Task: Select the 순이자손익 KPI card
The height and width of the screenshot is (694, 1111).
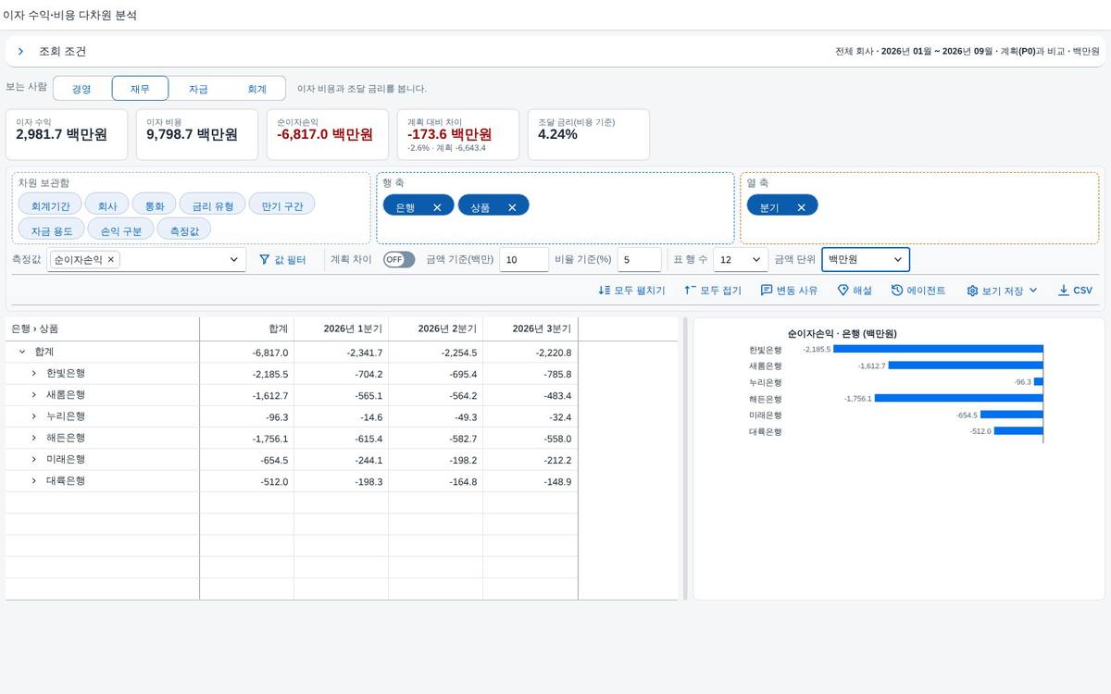Action: 329,134
